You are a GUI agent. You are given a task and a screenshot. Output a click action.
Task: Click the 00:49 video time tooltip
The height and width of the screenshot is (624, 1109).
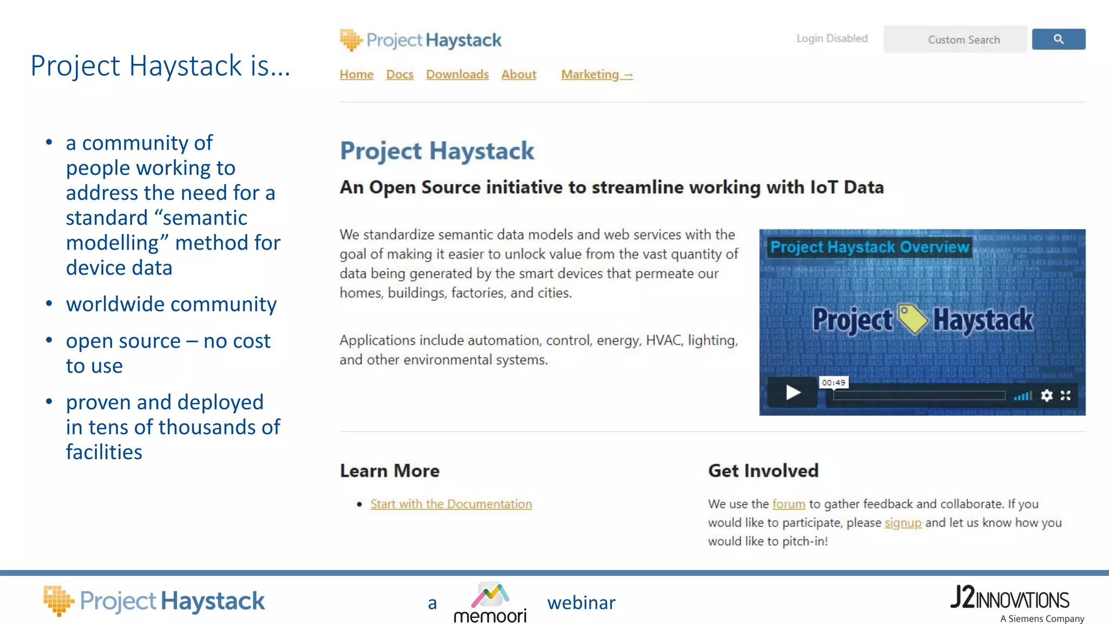click(x=833, y=382)
